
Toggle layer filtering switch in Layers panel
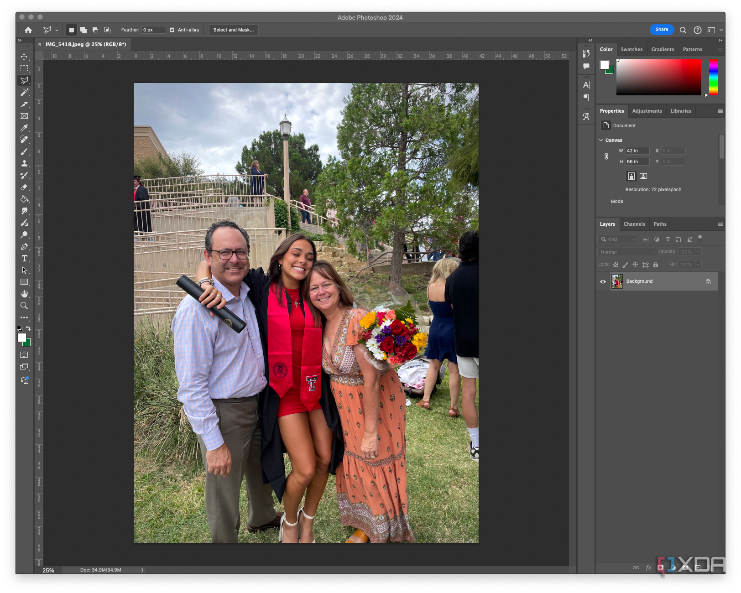[x=699, y=238]
